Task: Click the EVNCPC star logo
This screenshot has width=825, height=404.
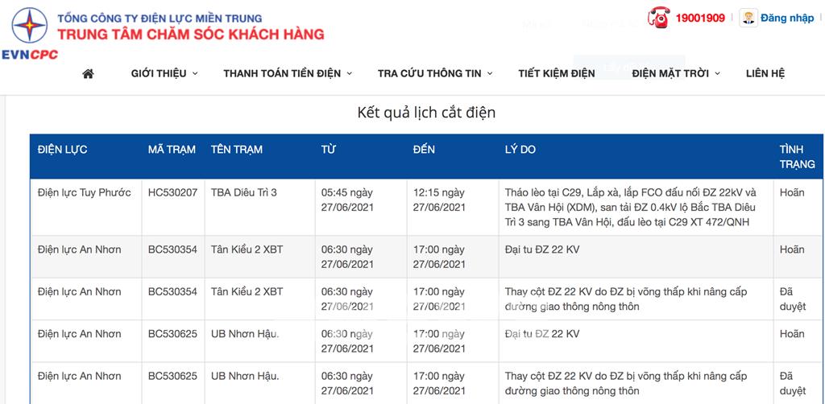Action: click(30, 25)
